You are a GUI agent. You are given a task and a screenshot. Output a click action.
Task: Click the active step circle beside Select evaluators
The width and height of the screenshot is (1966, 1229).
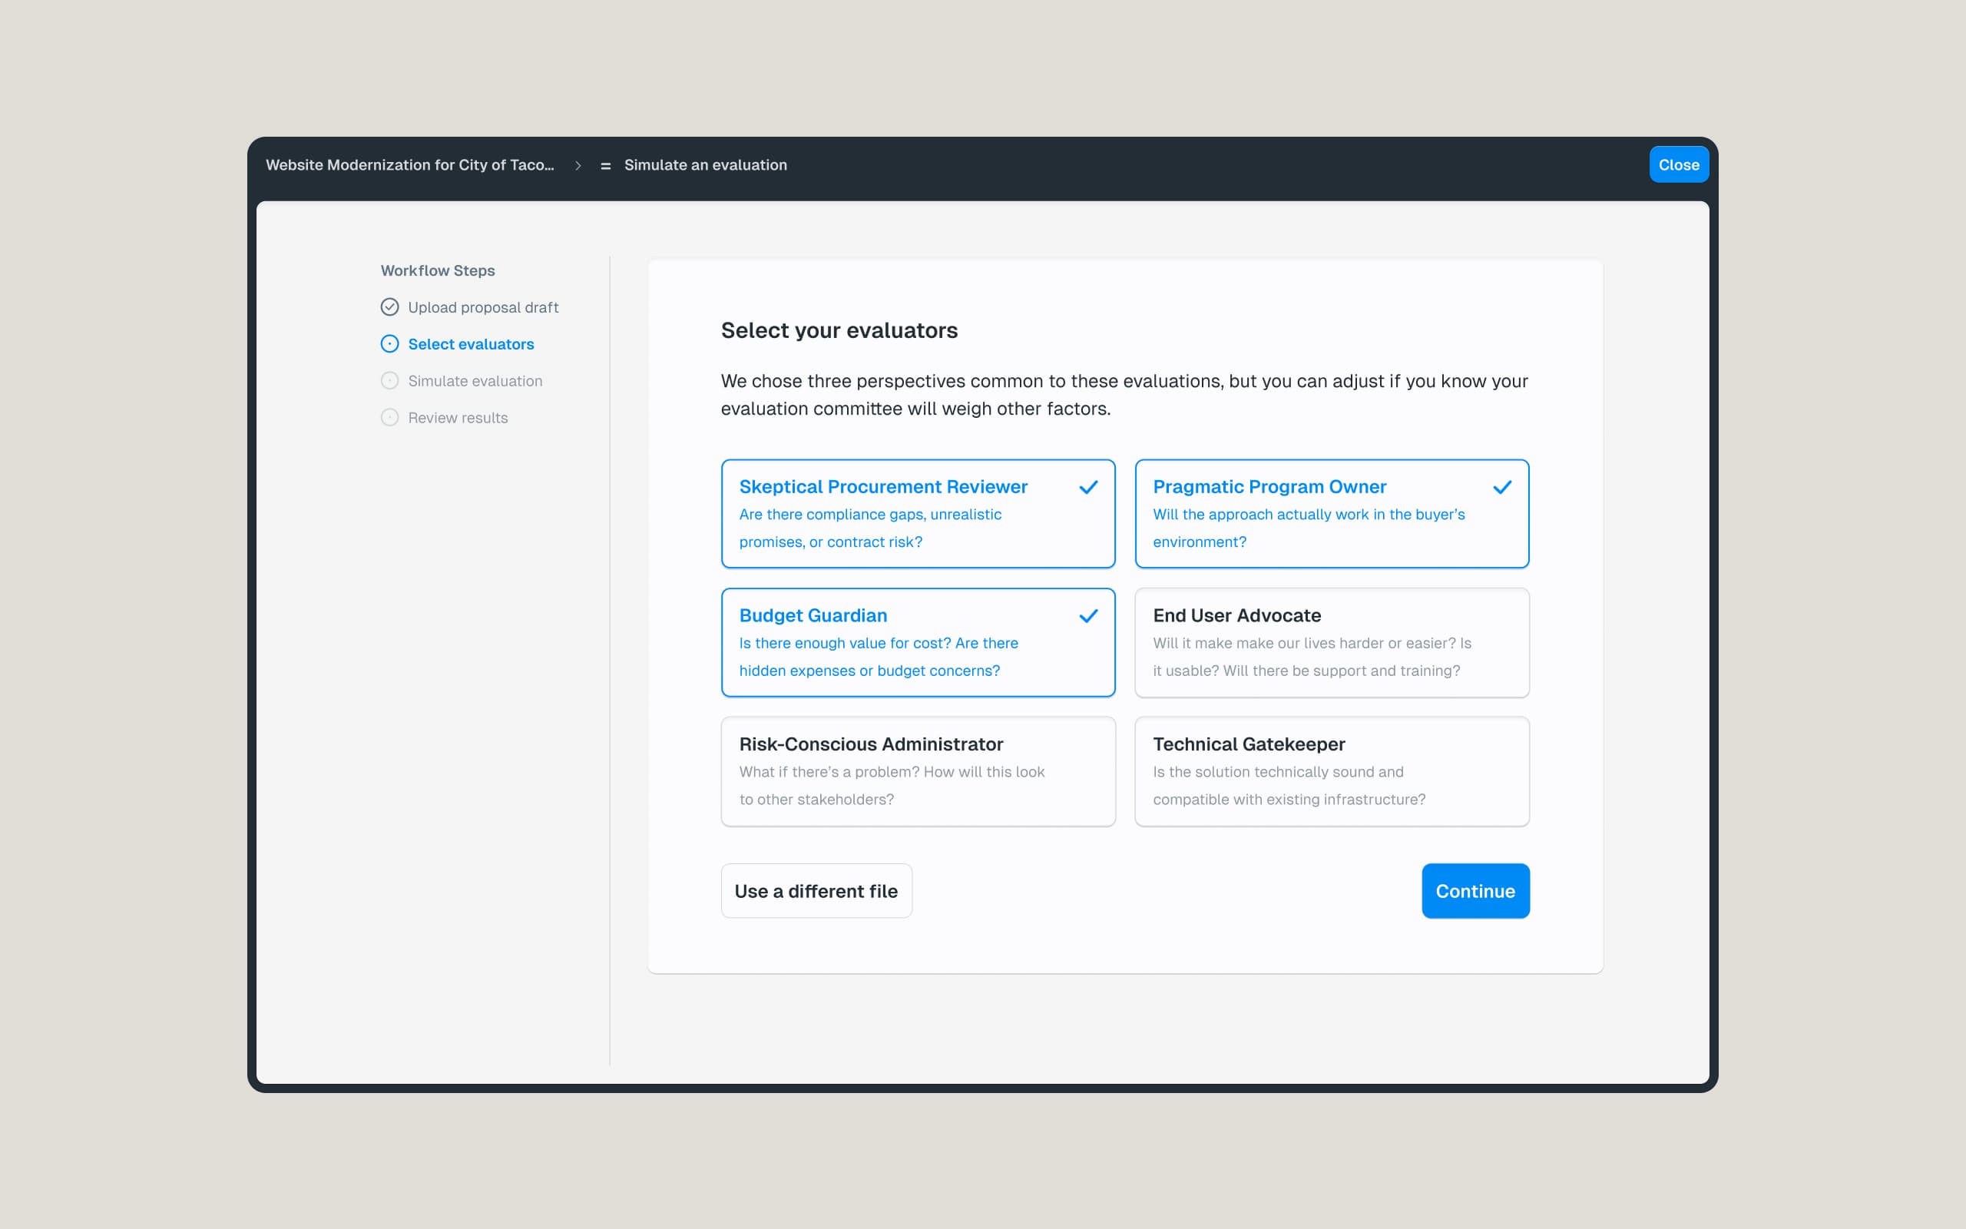click(389, 344)
